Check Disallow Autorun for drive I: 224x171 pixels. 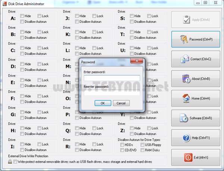pyautogui.click(x=22, y=150)
